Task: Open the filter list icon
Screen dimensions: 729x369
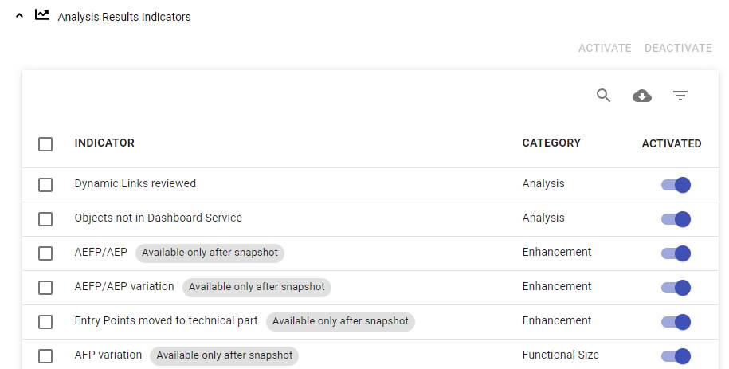Action: [680, 96]
